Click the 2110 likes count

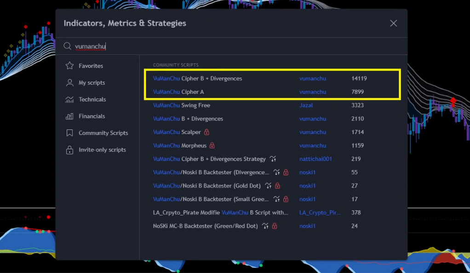coord(358,119)
